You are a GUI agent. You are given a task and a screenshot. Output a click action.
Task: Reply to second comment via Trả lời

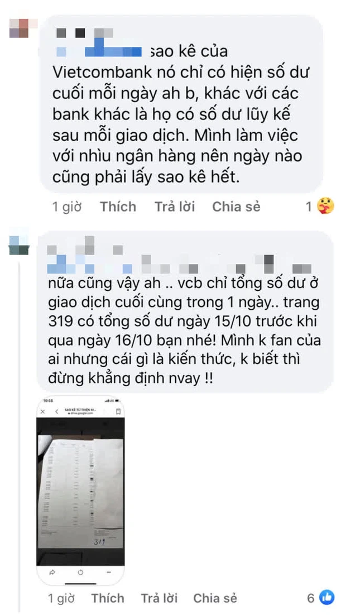coord(159,598)
